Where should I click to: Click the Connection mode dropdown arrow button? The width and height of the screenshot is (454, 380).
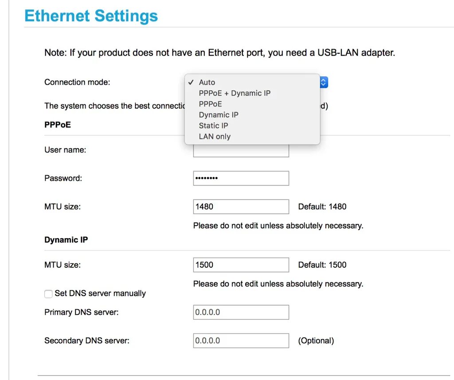(323, 82)
